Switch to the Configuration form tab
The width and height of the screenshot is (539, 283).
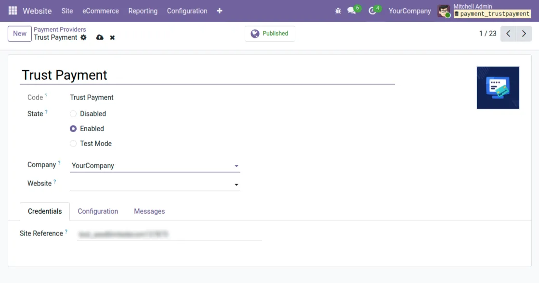(x=98, y=211)
